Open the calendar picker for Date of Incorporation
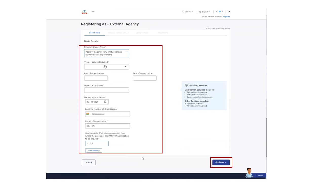Screen dimensions: 324x182 [x=105, y=102]
